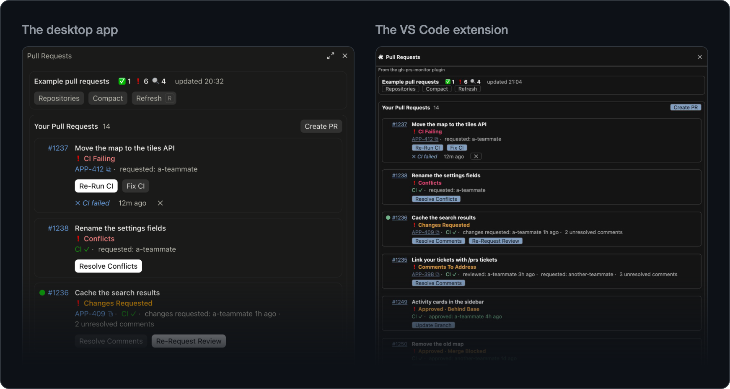Expand the desktop app Pull Requests panel
Image resolution: width=730 pixels, height=389 pixels.
point(331,56)
